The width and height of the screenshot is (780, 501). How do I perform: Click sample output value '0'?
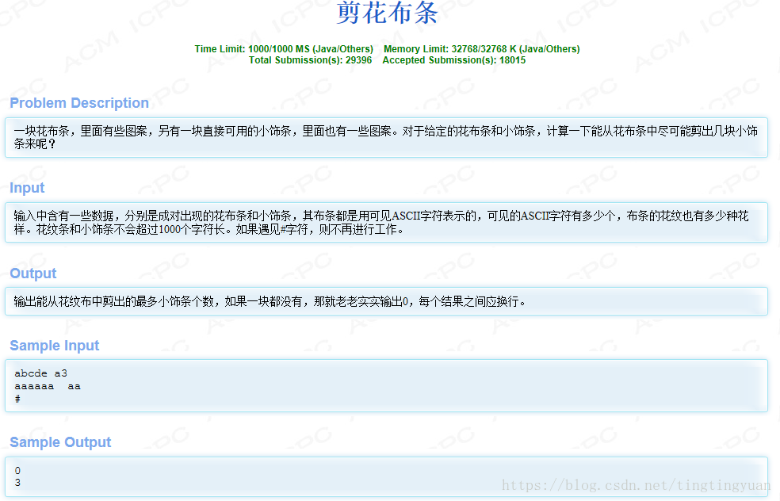pos(17,470)
